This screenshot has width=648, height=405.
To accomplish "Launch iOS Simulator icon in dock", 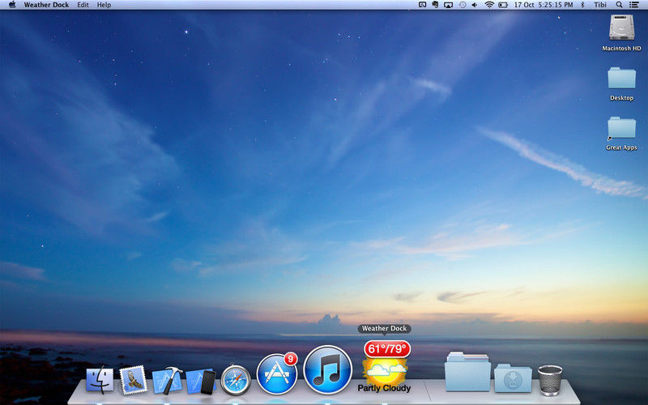I will (x=200, y=379).
